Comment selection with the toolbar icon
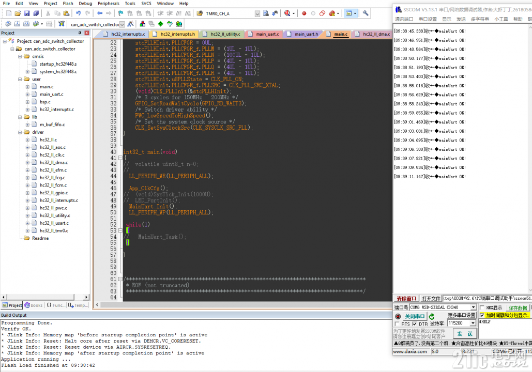532x372 pixels. click(179, 13)
